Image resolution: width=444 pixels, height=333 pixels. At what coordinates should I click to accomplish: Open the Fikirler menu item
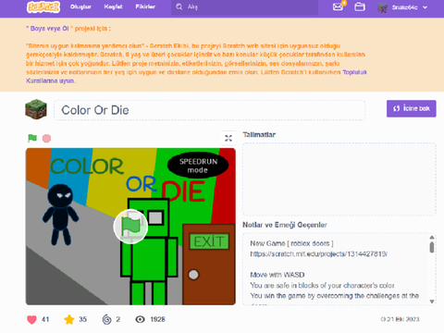click(145, 6)
